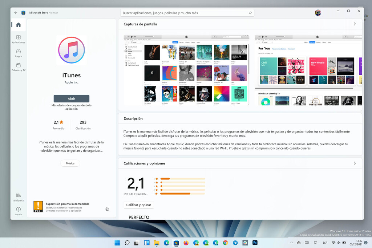Launch Edge Canary from taskbar
The width and height of the screenshot is (372, 248).
(196, 243)
